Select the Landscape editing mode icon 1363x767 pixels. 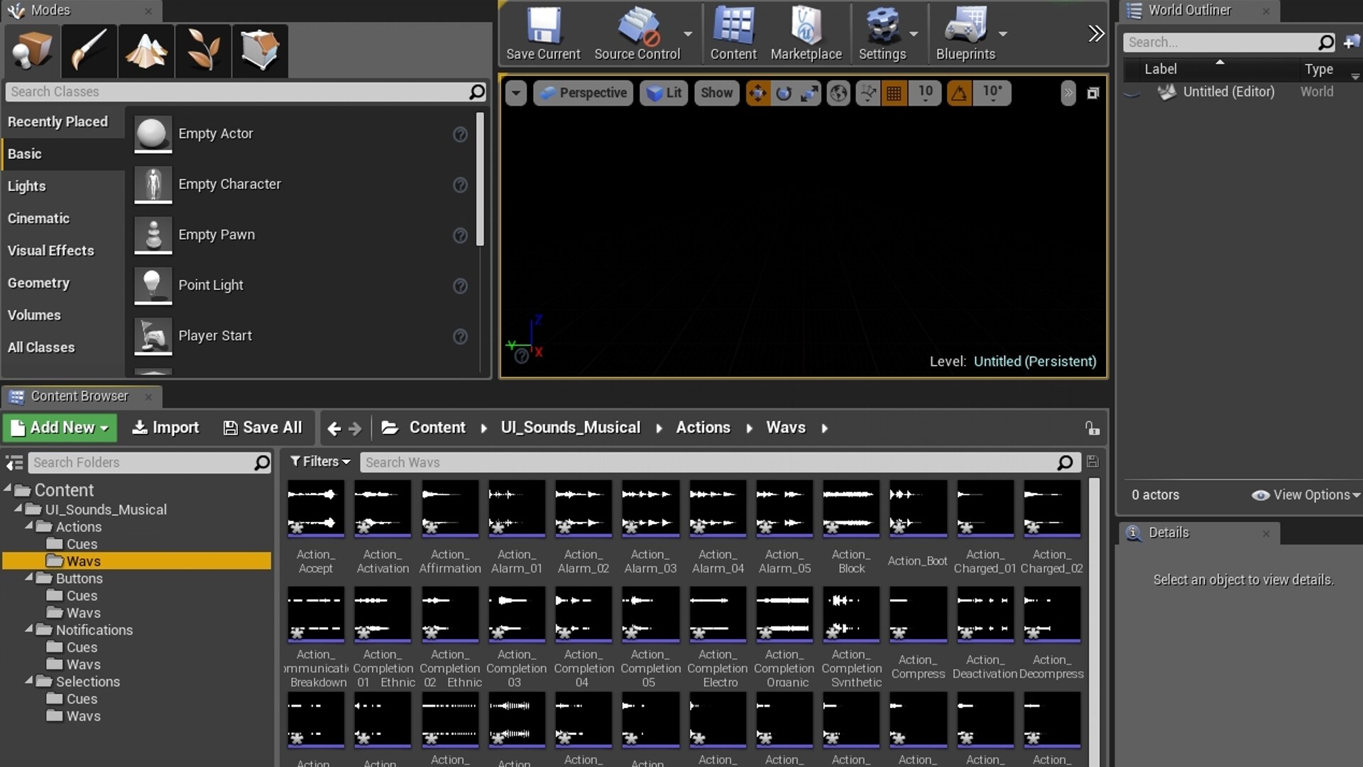click(146, 50)
